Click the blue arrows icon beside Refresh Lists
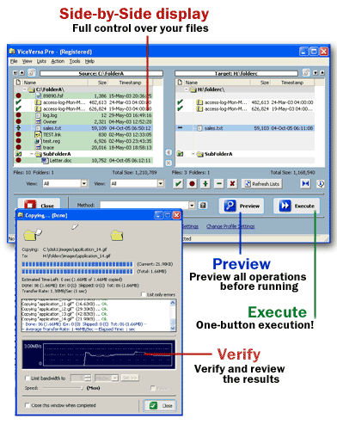Image resolution: width=337 pixels, height=431 pixels. tap(305, 183)
